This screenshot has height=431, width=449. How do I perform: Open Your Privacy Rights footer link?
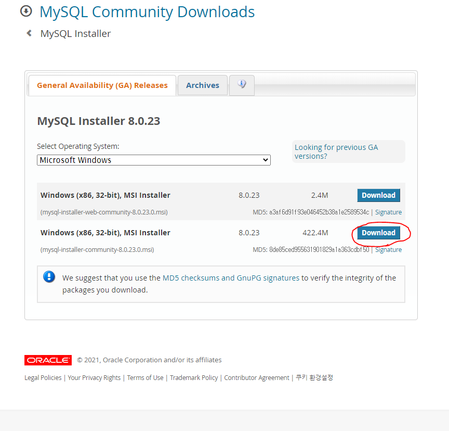point(94,378)
